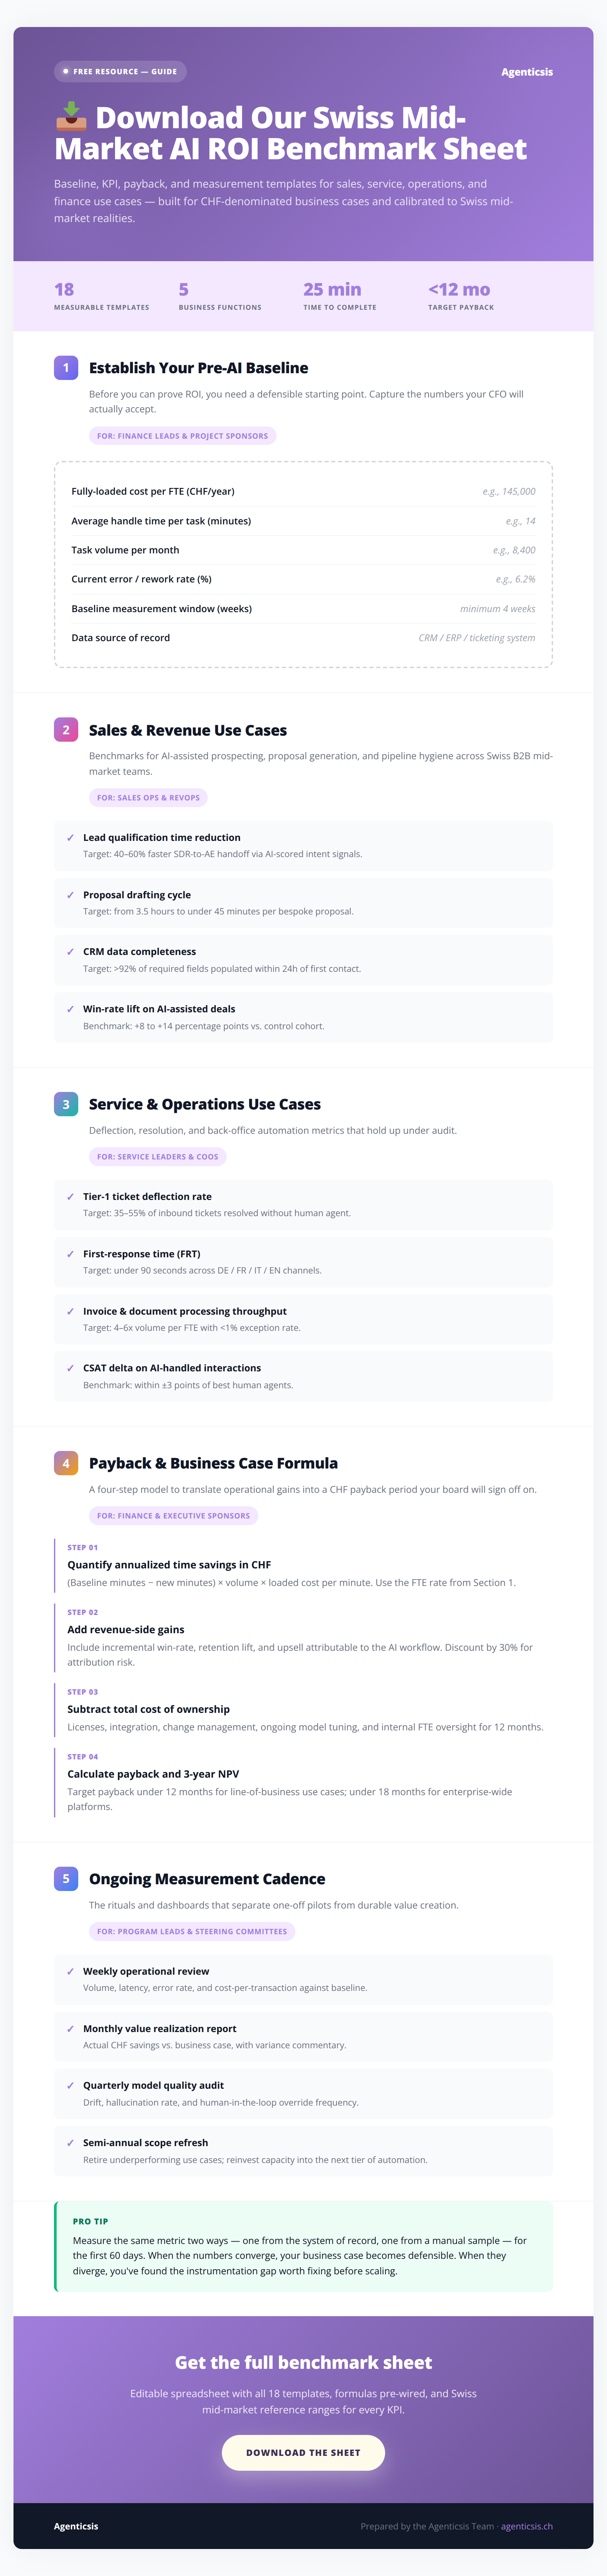Click the section 5 number badge
The image size is (607, 2576).
[66, 1879]
